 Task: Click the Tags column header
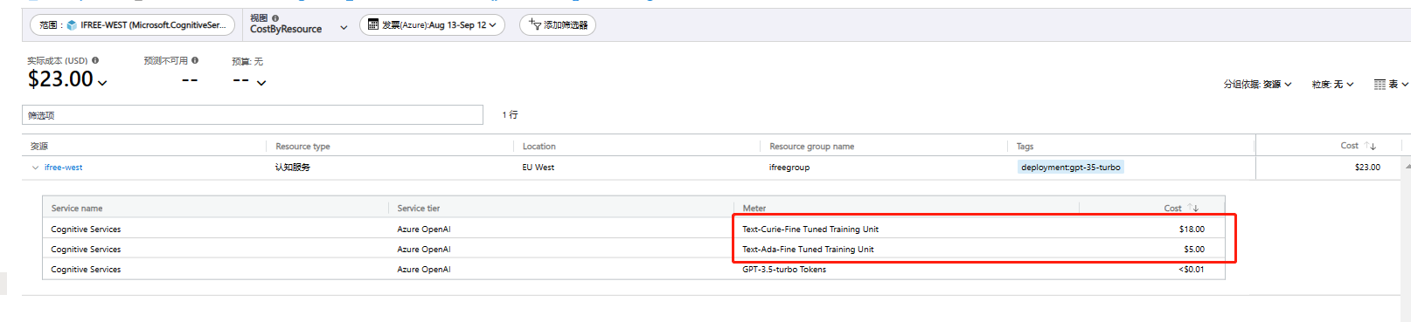pos(1025,147)
